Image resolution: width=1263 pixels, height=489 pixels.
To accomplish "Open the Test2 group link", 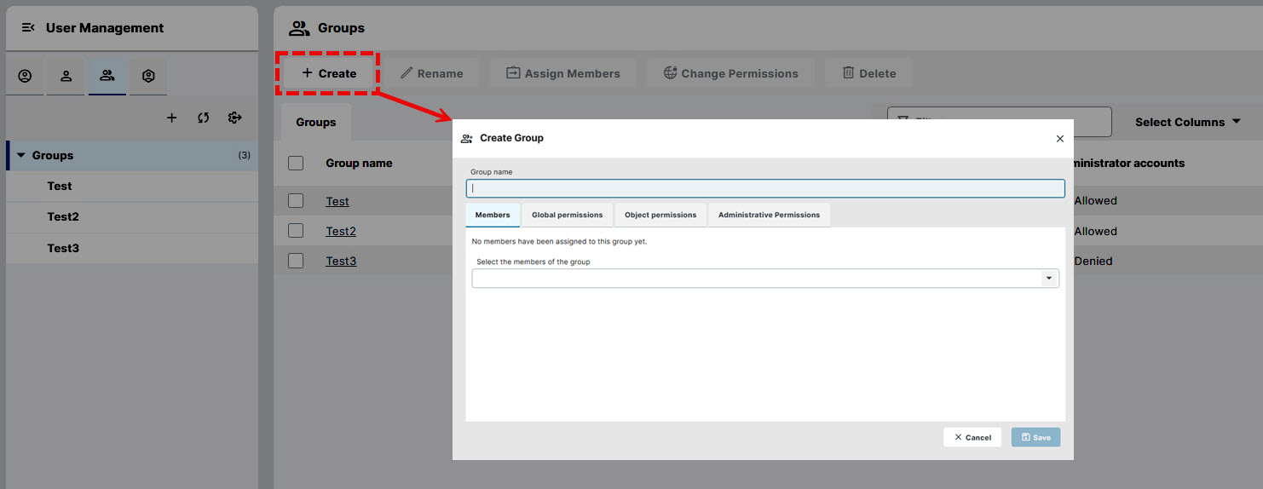I will pos(341,231).
